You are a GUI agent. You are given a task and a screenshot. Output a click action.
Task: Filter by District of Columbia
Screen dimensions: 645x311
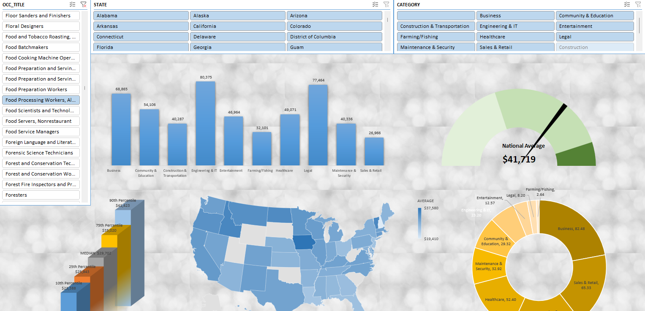pos(335,37)
